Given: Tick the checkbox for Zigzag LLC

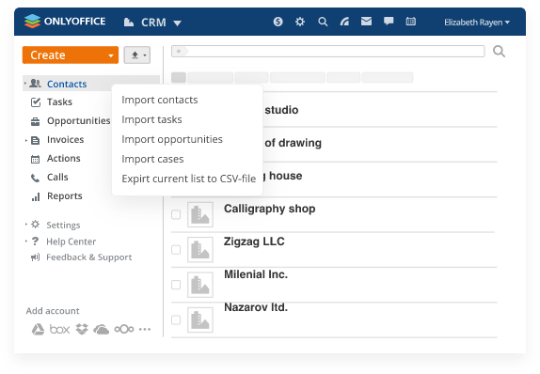Looking at the screenshot, I should click(x=176, y=249).
